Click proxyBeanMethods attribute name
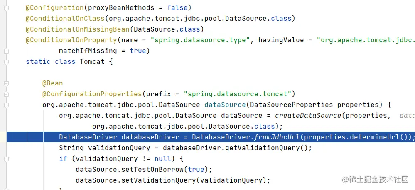Screen dimensions: 415x190 121,7
